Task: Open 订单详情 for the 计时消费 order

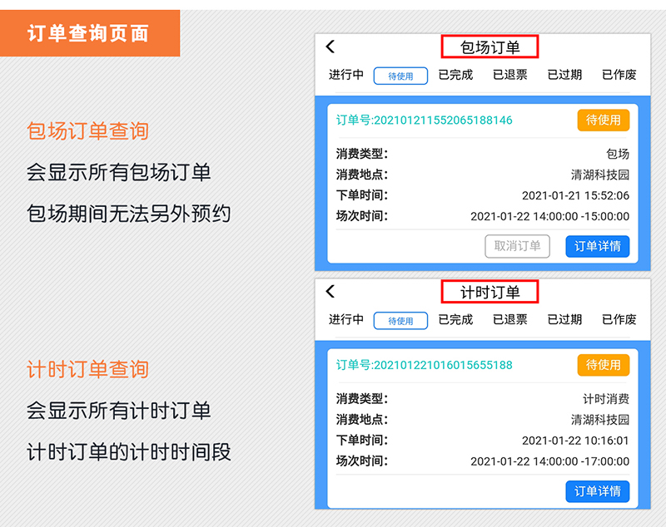Action: coord(598,490)
